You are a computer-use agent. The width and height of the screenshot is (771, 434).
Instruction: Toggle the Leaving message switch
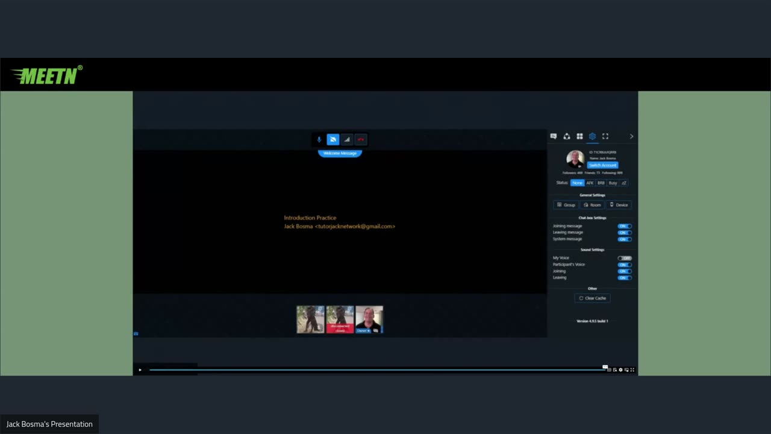[x=625, y=233]
